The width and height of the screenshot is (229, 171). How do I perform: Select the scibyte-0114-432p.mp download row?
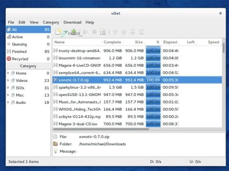[137, 116]
